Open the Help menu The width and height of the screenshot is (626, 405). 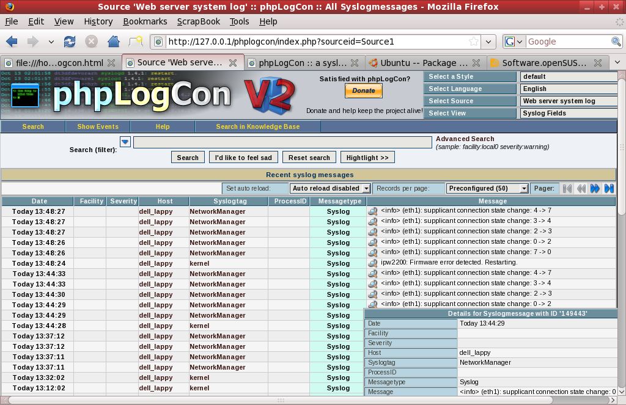(x=268, y=21)
